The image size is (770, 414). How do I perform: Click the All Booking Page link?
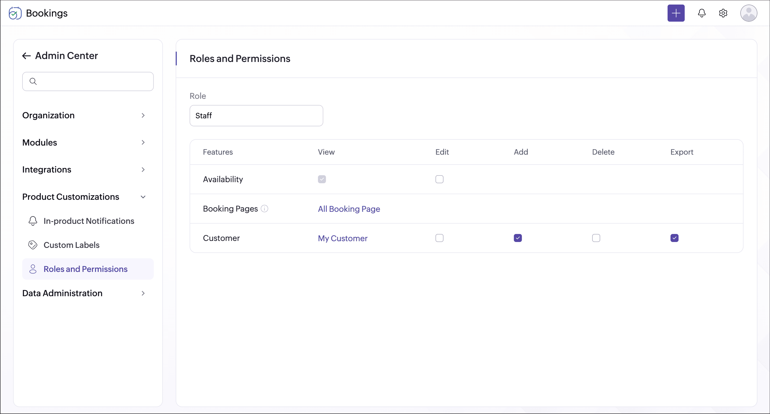click(x=349, y=209)
